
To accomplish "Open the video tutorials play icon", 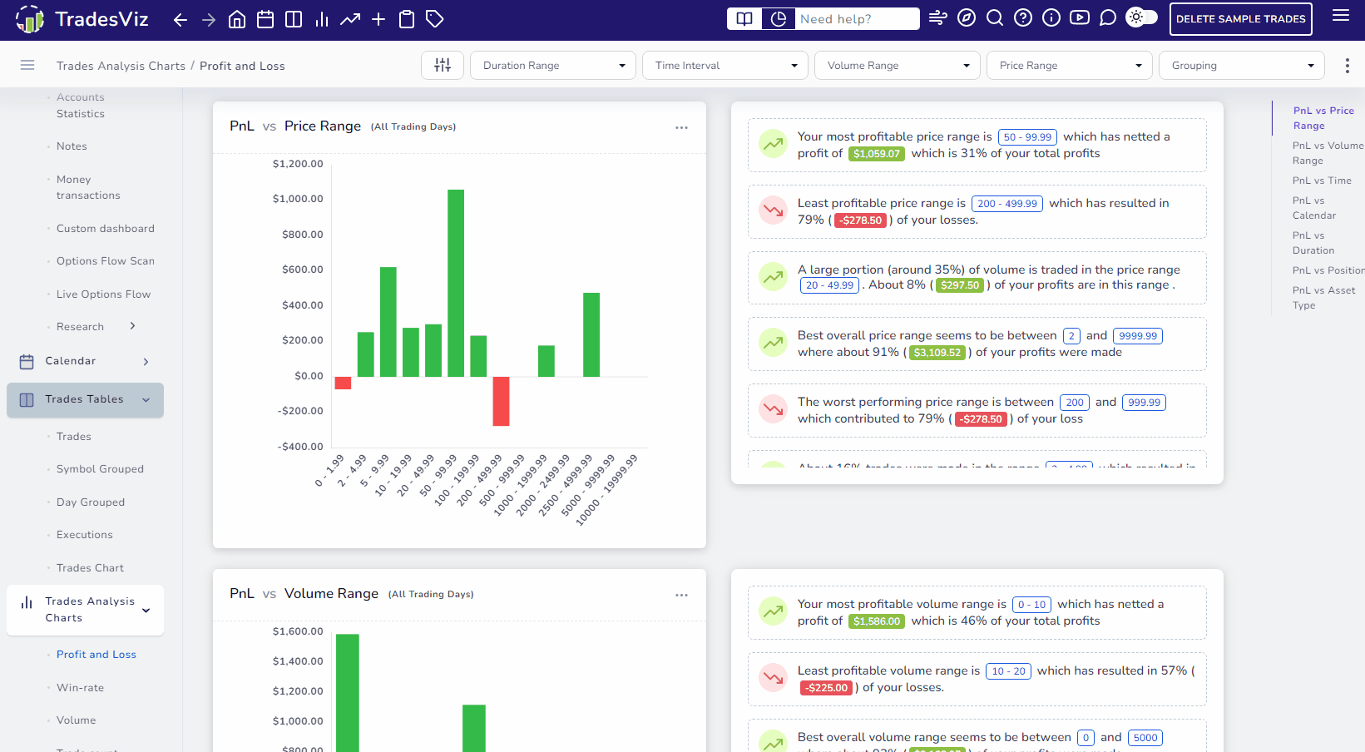I will coord(1080,18).
